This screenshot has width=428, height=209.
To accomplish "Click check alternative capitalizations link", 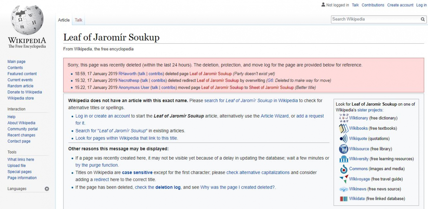I will pos(258,172).
